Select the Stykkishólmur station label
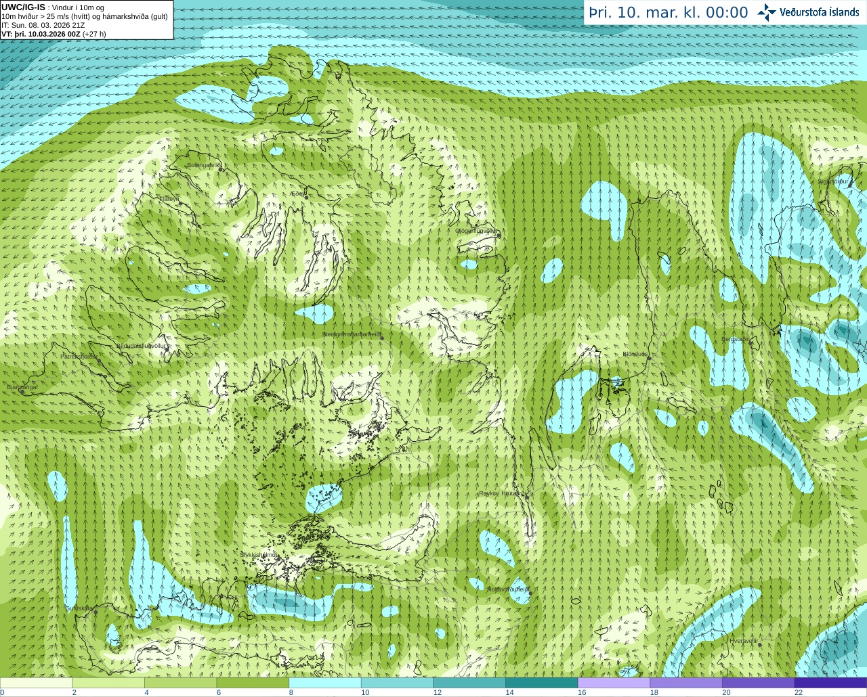Screen dimensions: 867x697 (x=259, y=555)
